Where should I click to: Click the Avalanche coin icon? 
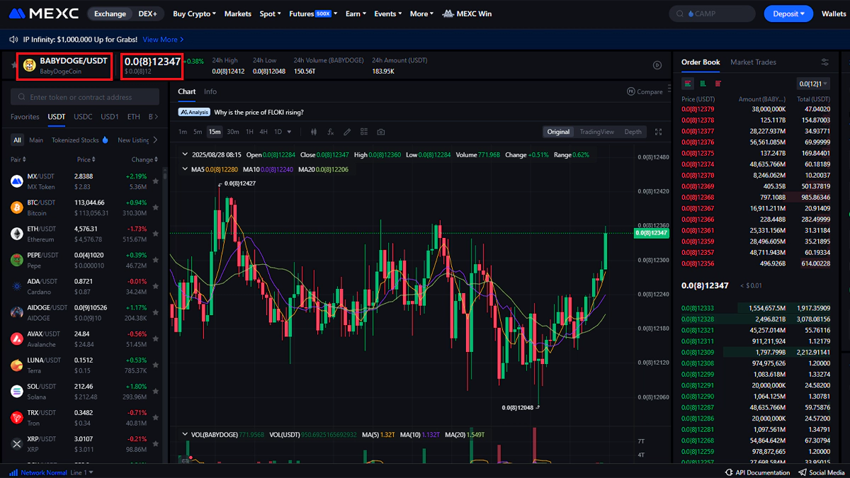click(x=17, y=338)
